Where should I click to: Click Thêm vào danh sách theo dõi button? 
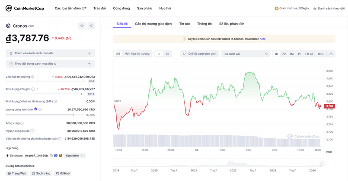50,53
